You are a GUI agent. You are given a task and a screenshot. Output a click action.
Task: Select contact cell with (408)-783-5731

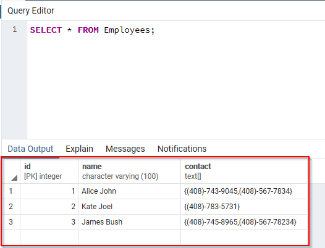(244, 207)
